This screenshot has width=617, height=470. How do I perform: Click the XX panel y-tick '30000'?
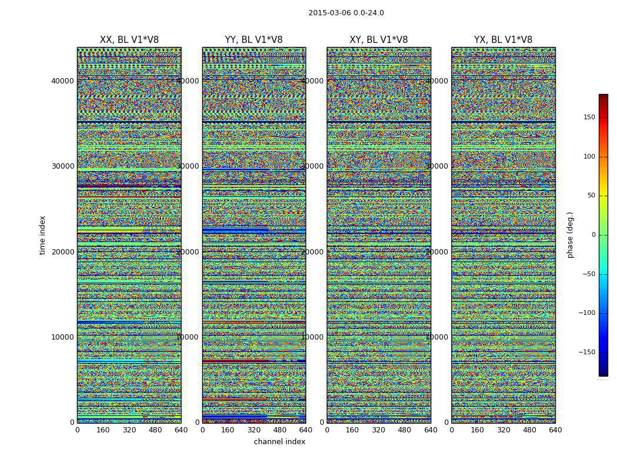coord(62,166)
